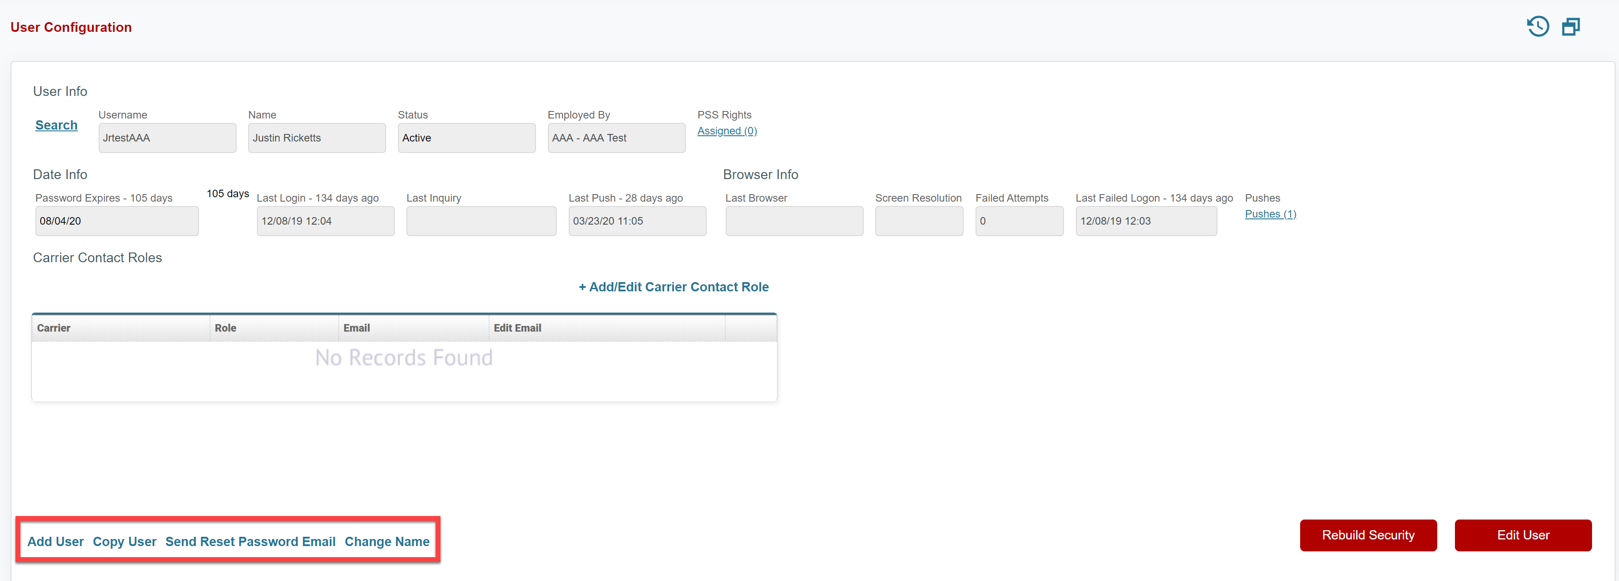Open the Employed By AAA Test field
Image resolution: width=1619 pixels, height=581 pixels.
615,138
